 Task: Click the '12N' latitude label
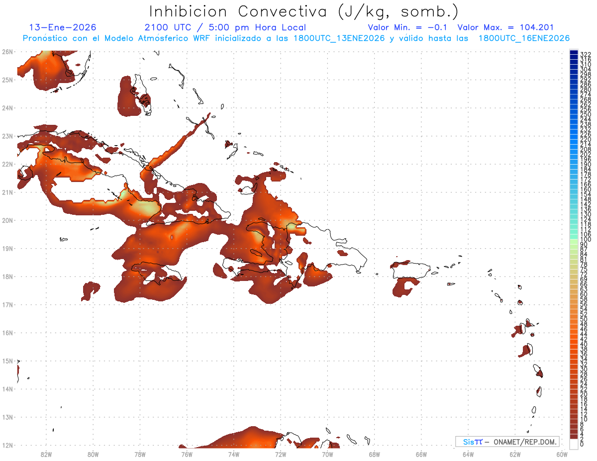(x=7, y=445)
